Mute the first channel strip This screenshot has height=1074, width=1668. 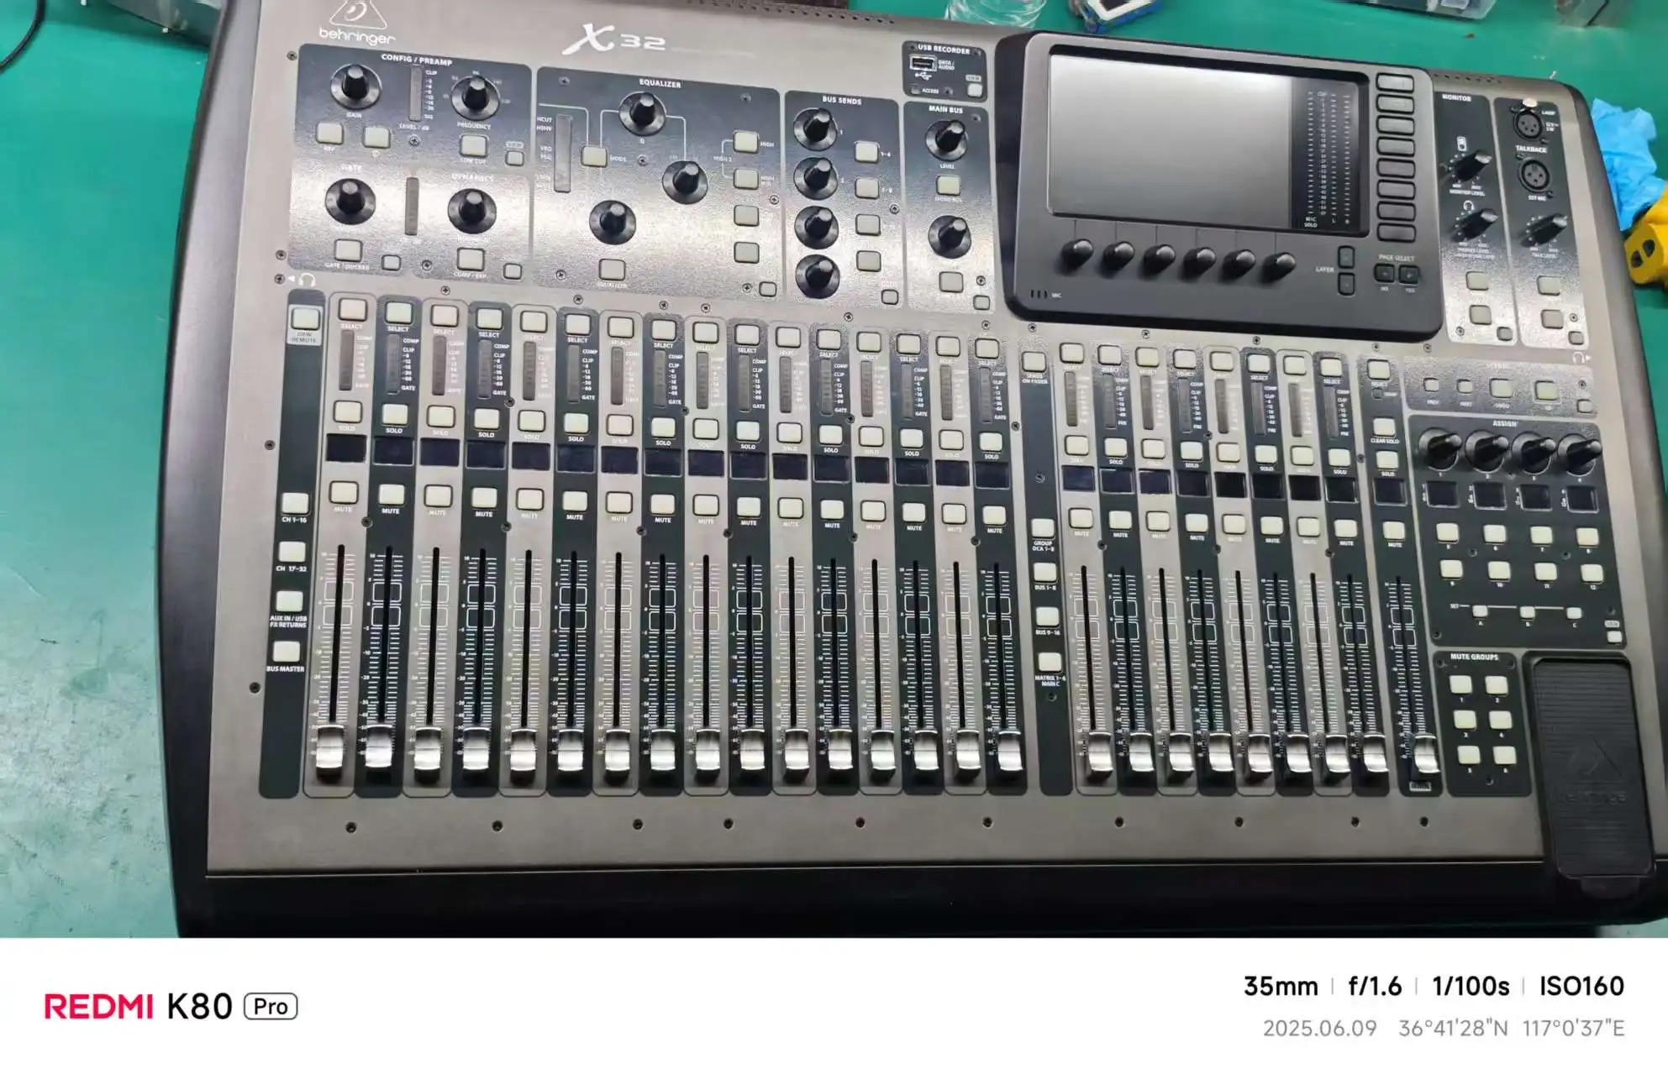tap(343, 492)
